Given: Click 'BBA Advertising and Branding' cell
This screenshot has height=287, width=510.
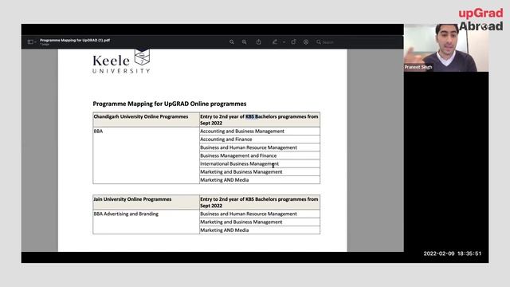Looking at the screenshot, I should click(x=146, y=222).
